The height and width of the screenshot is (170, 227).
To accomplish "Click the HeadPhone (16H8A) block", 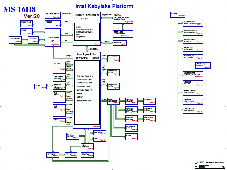I will 149,119.
